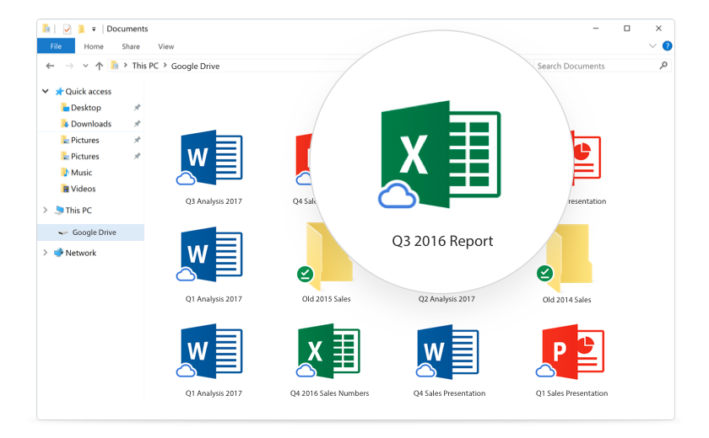Switch to the View ribbon tab
Image resolution: width=709 pixels, height=438 pixels.
pos(166,46)
